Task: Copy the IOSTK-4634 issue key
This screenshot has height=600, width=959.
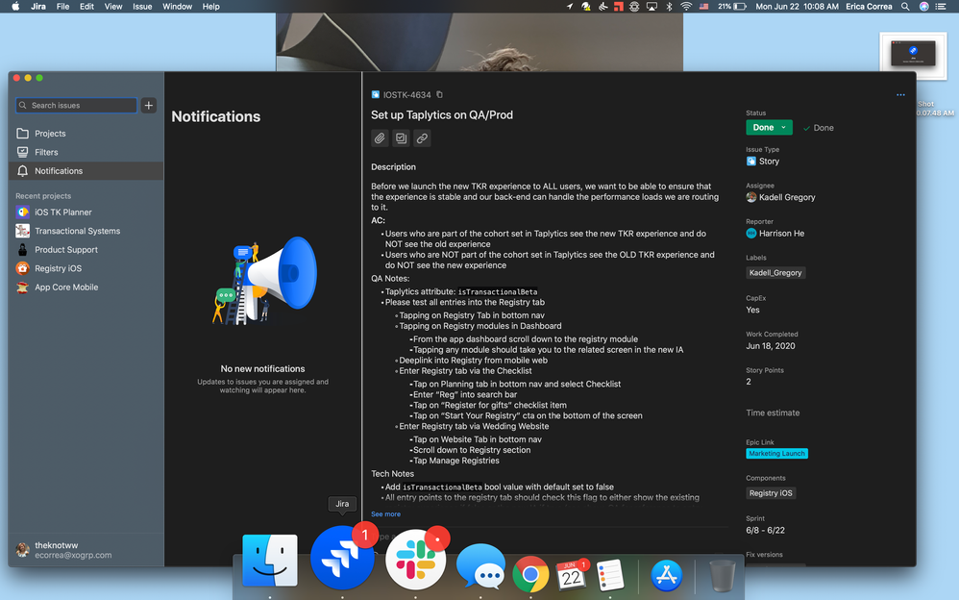Action: pyautogui.click(x=439, y=95)
